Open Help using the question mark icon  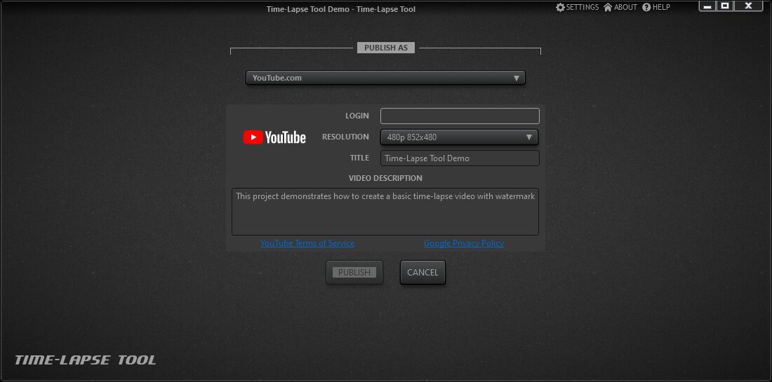(x=646, y=8)
